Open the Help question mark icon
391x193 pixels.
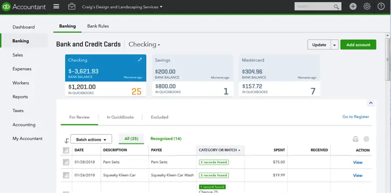pos(381,7)
